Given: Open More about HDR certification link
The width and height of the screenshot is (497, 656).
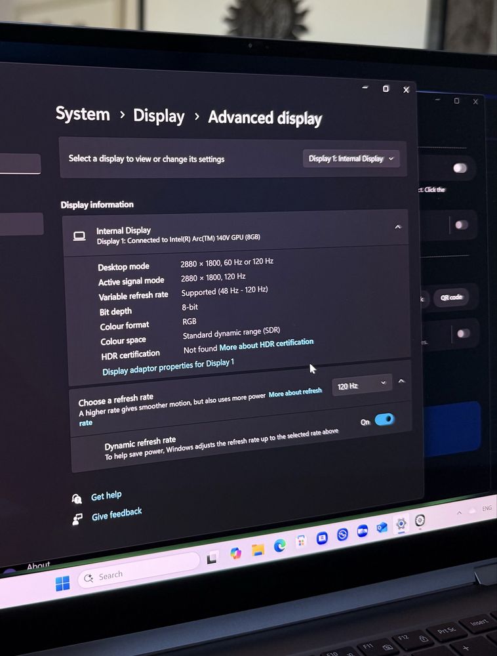Looking at the screenshot, I should coord(266,345).
